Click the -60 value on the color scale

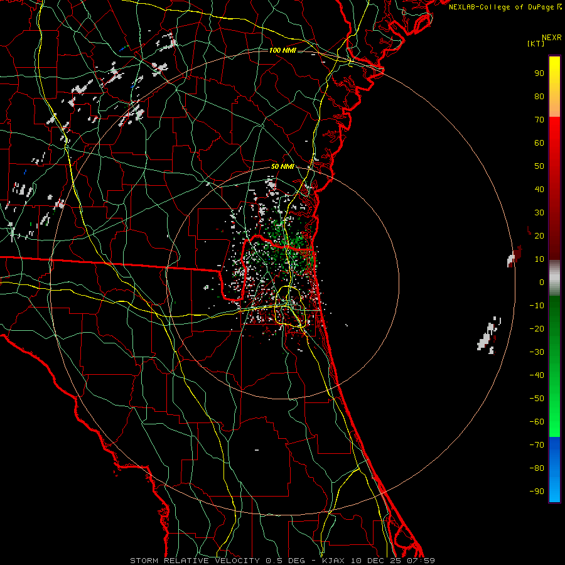click(x=537, y=422)
